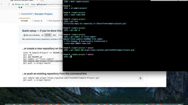Open the Pull requests tab

click(x=54, y=21)
